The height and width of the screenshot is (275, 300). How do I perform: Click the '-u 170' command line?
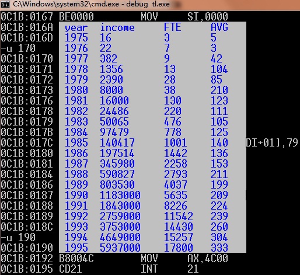18,48
